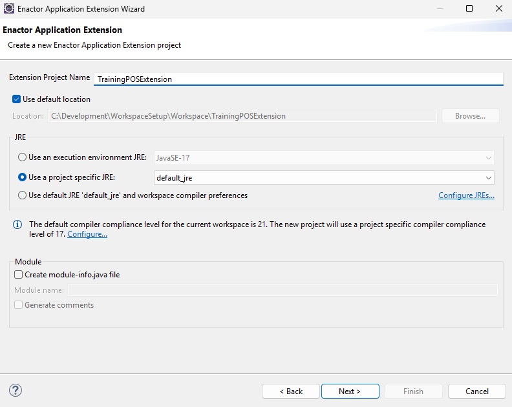The image size is (512, 407).
Task: Click the help question mark icon
Action: coord(16,390)
